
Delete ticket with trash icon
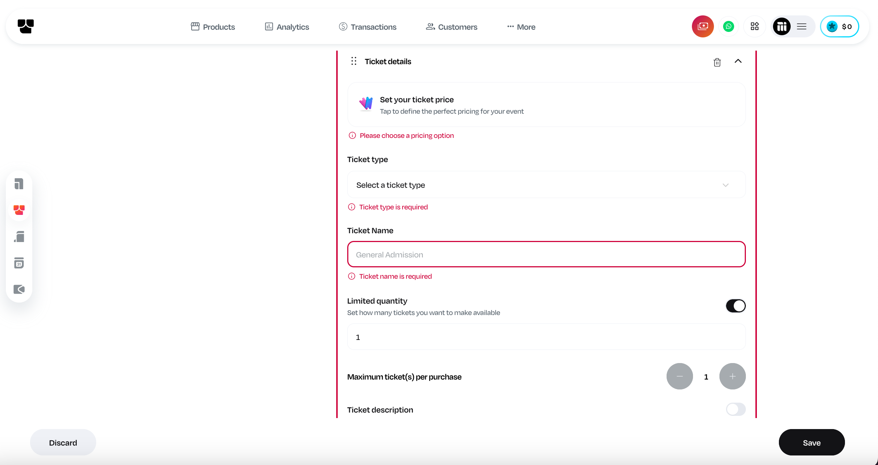[x=717, y=62]
